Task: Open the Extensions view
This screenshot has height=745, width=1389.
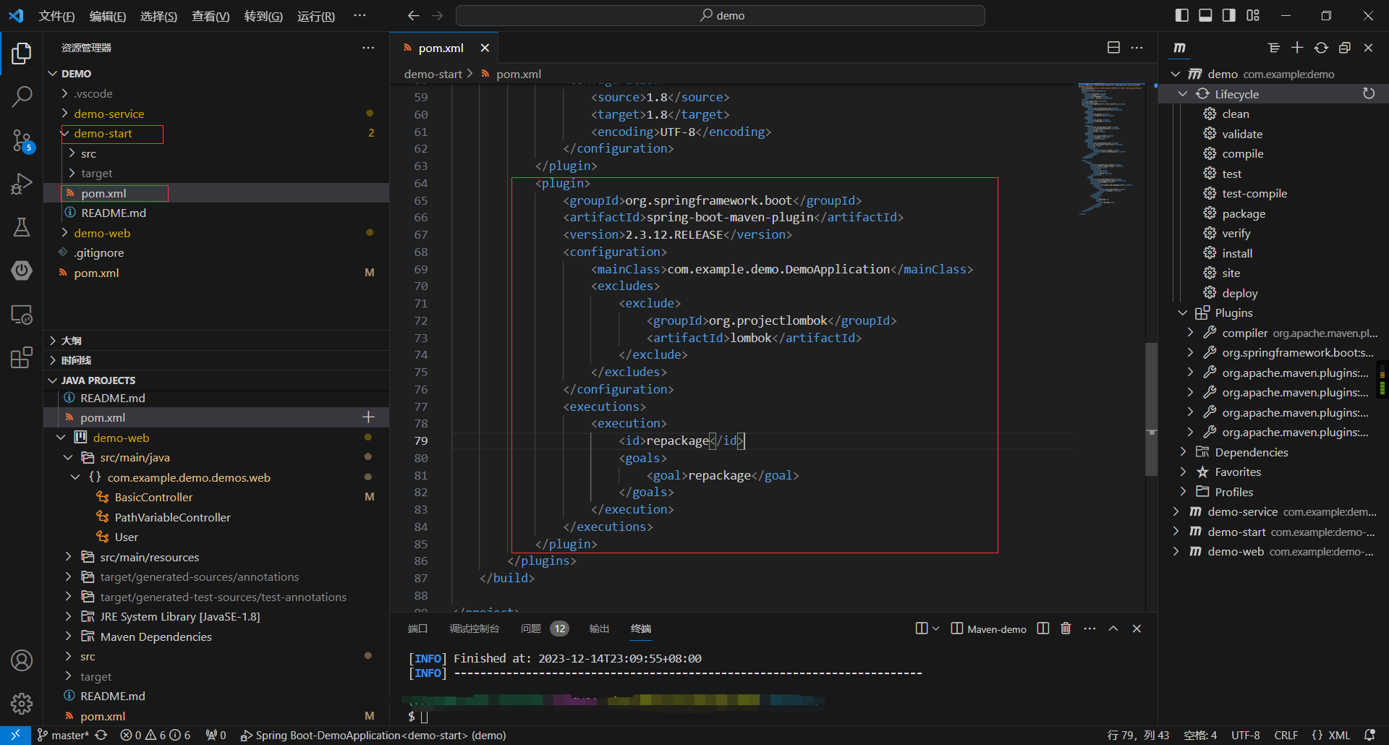Action: (22, 357)
